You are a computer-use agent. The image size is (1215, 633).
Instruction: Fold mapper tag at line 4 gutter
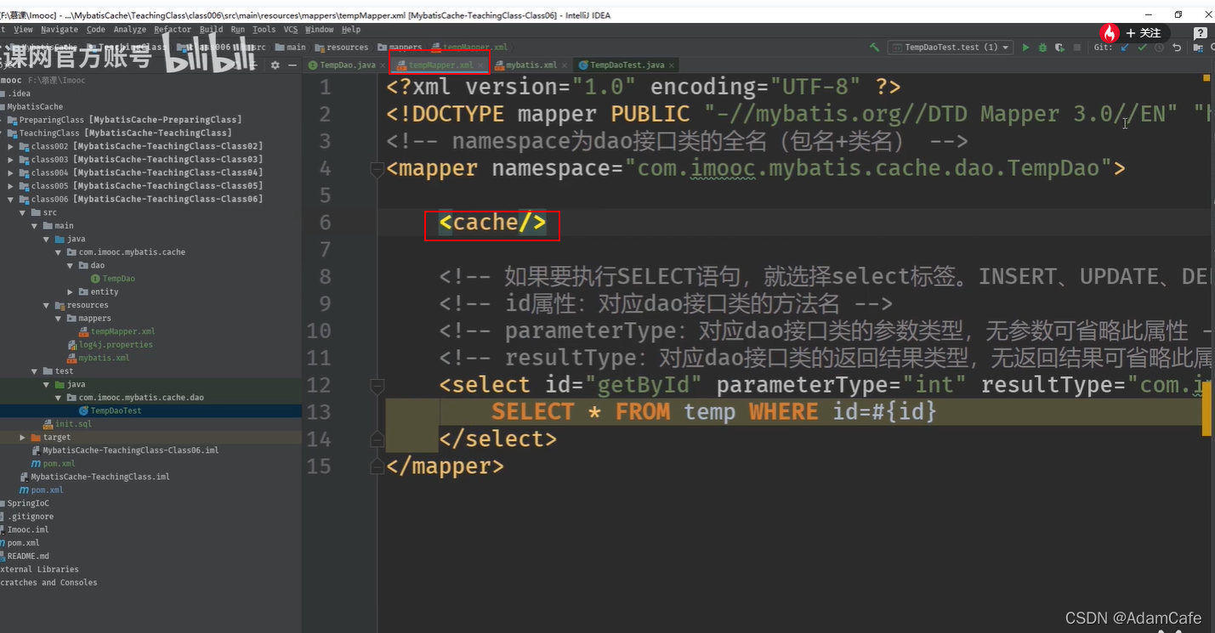pyautogui.click(x=378, y=169)
